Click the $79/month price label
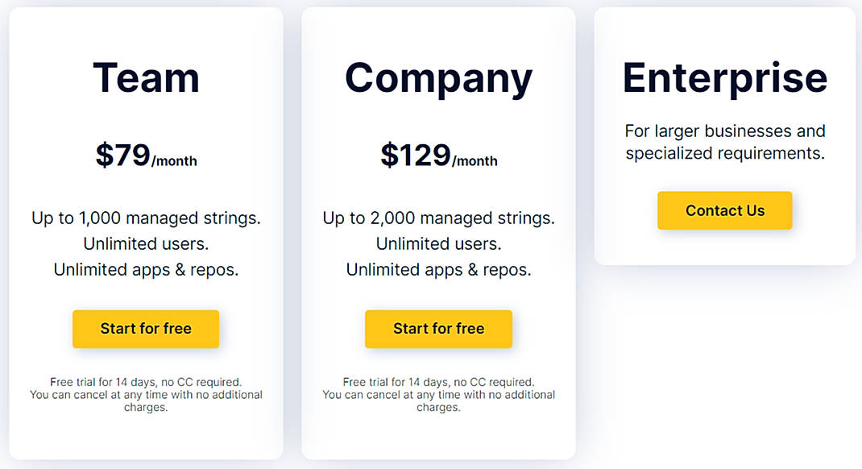Screen dimensions: 862x469 click(x=146, y=155)
